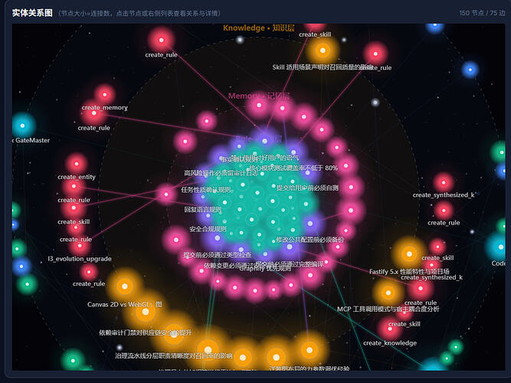Click the cyan GateMaster node
Screen dimensions: 511x383
click(22, 126)
